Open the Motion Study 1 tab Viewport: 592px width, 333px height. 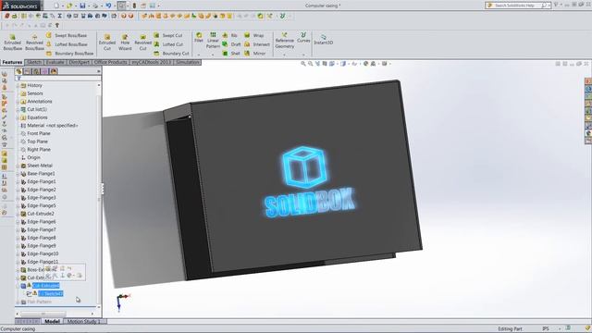click(x=84, y=321)
